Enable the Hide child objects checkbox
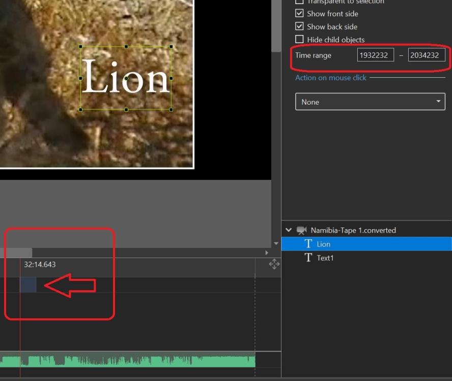The width and height of the screenshot is (452, 381). tap(299, 40)
